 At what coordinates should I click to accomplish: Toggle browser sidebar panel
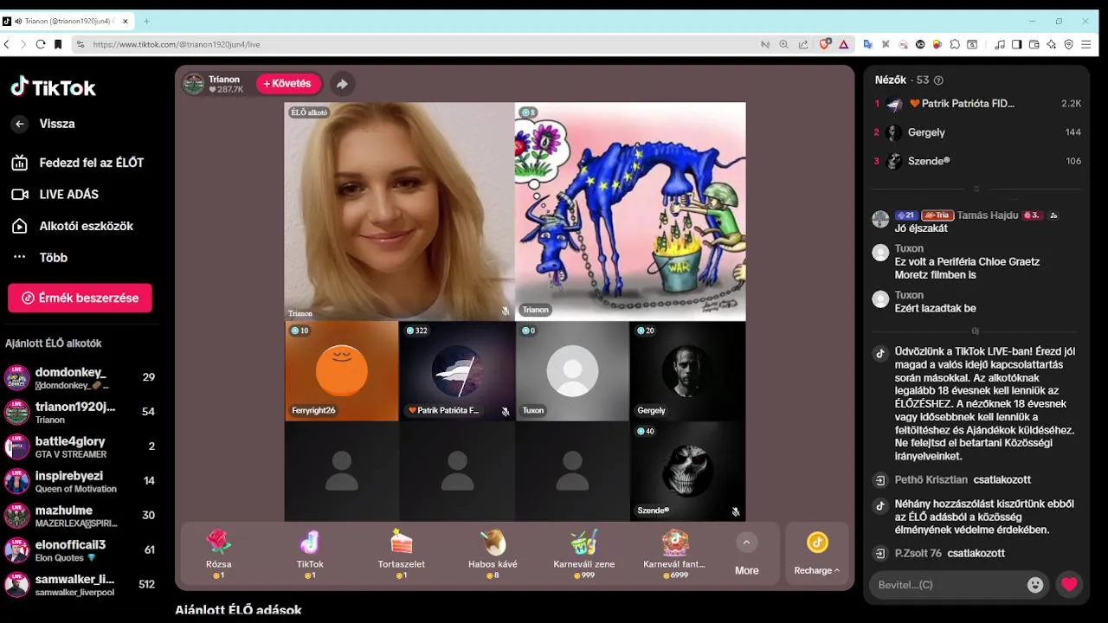click(1017, 44)
